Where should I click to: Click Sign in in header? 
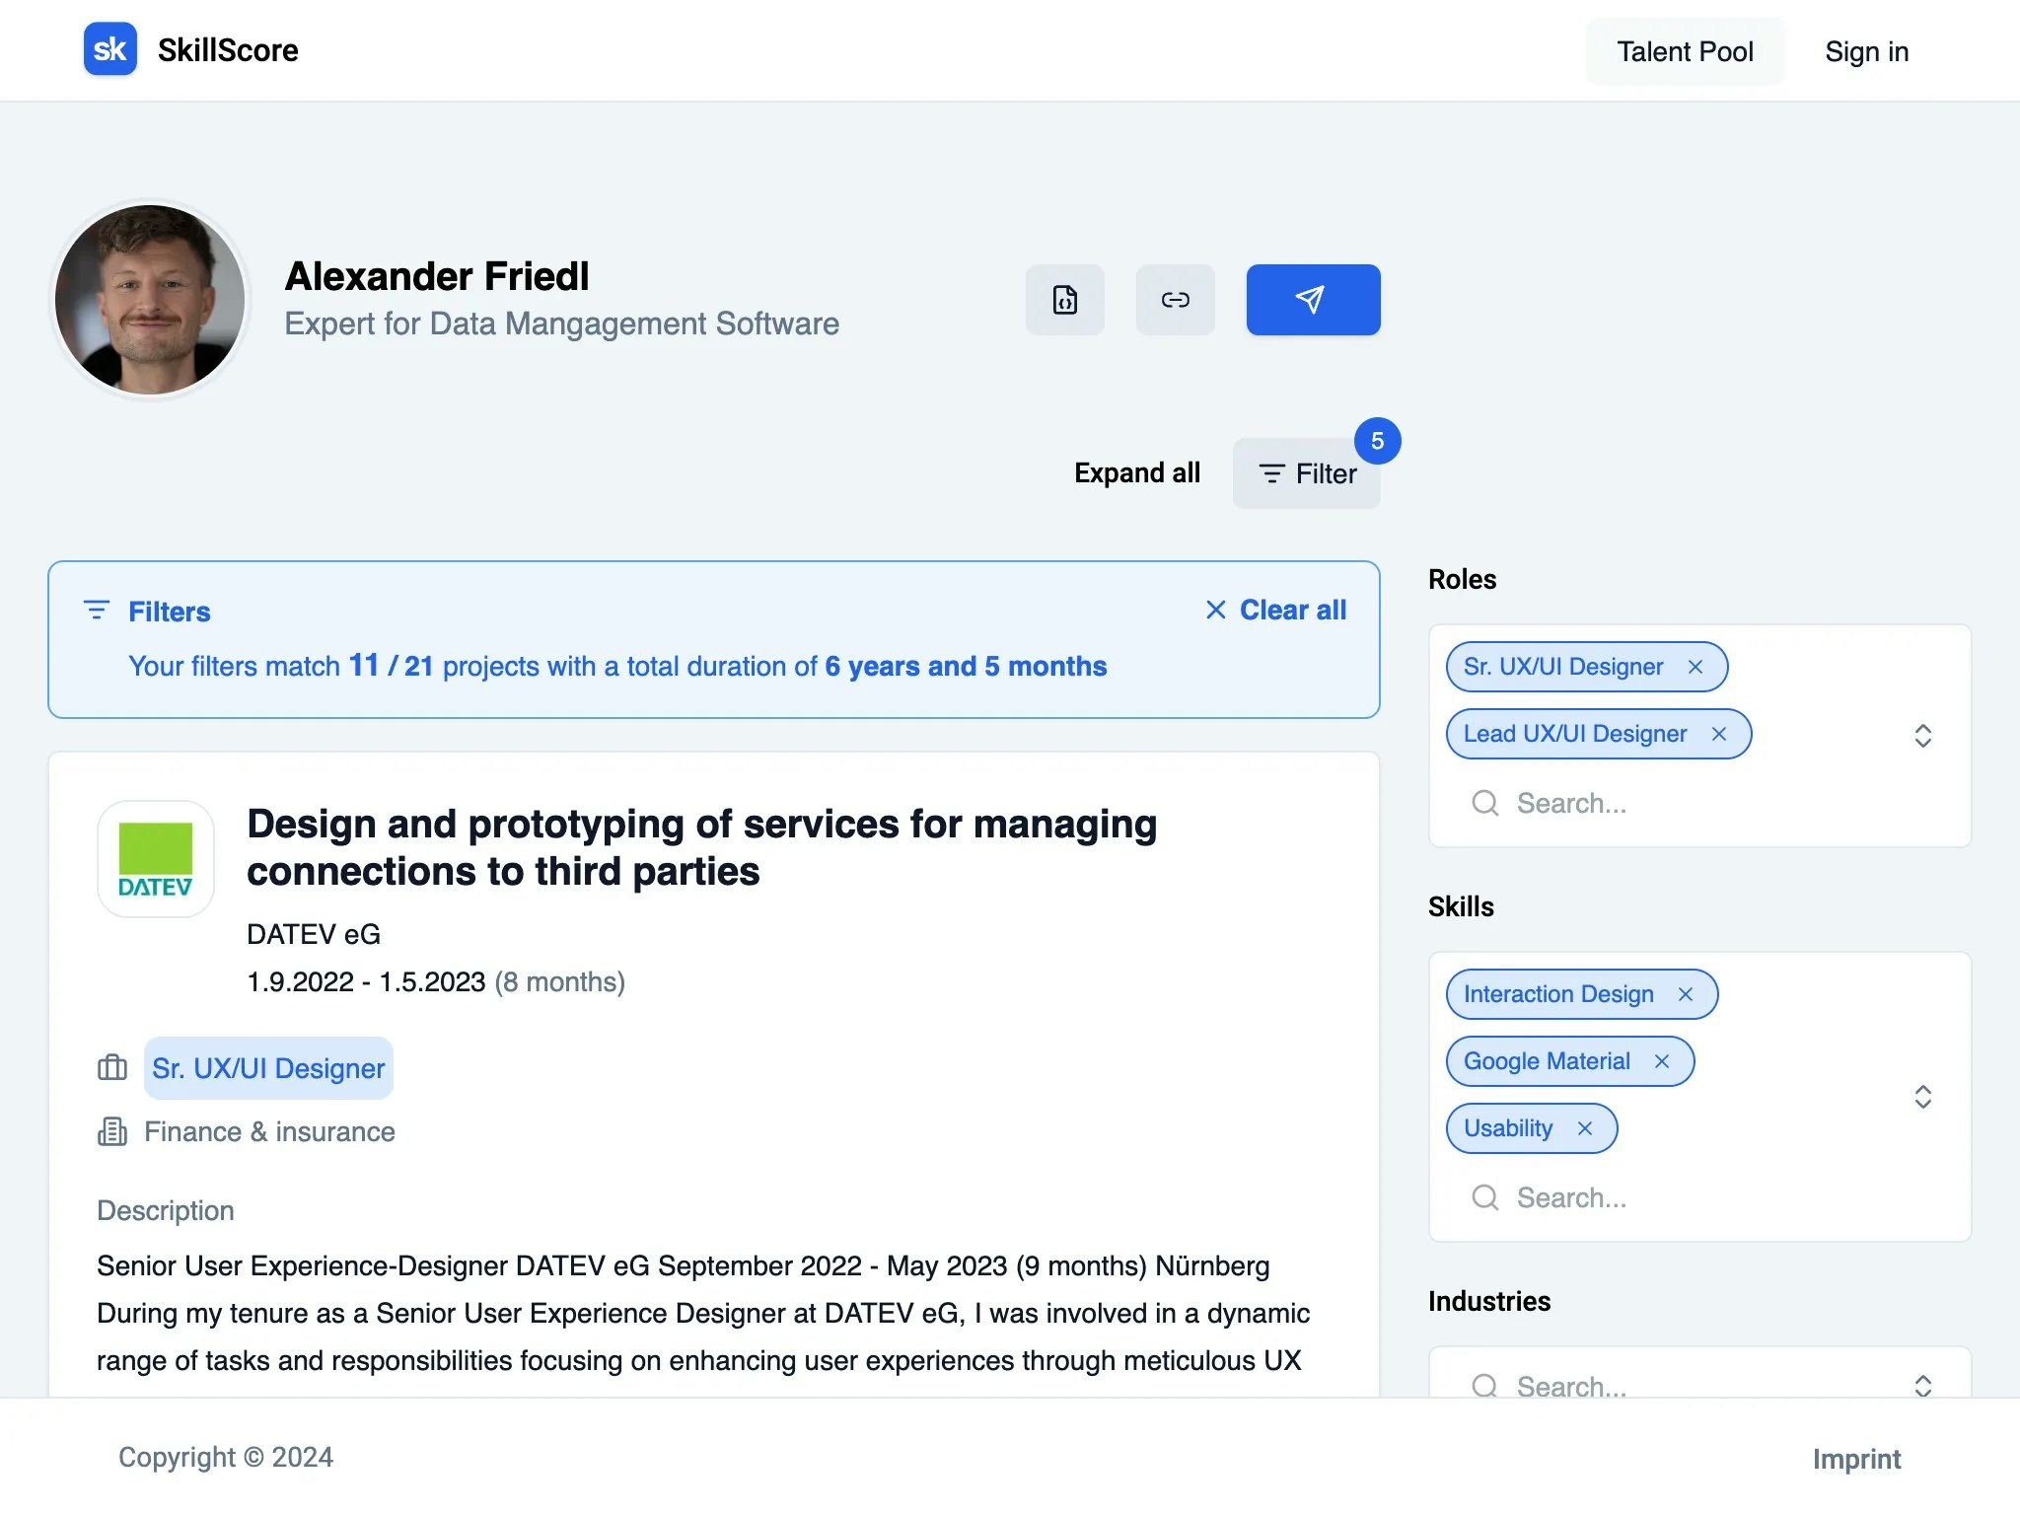coord(1866,51)
